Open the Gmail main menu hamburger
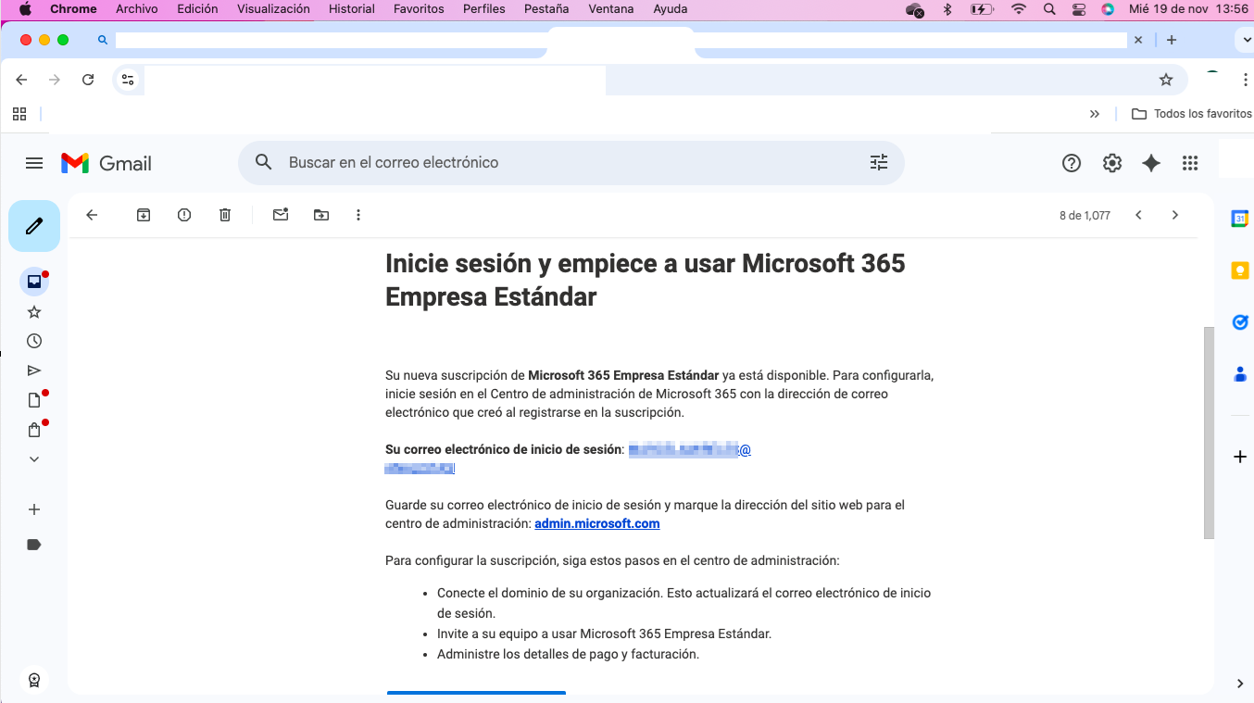Image resolution: width=1254 pixels, height=703 pixels. coord(34,163)
